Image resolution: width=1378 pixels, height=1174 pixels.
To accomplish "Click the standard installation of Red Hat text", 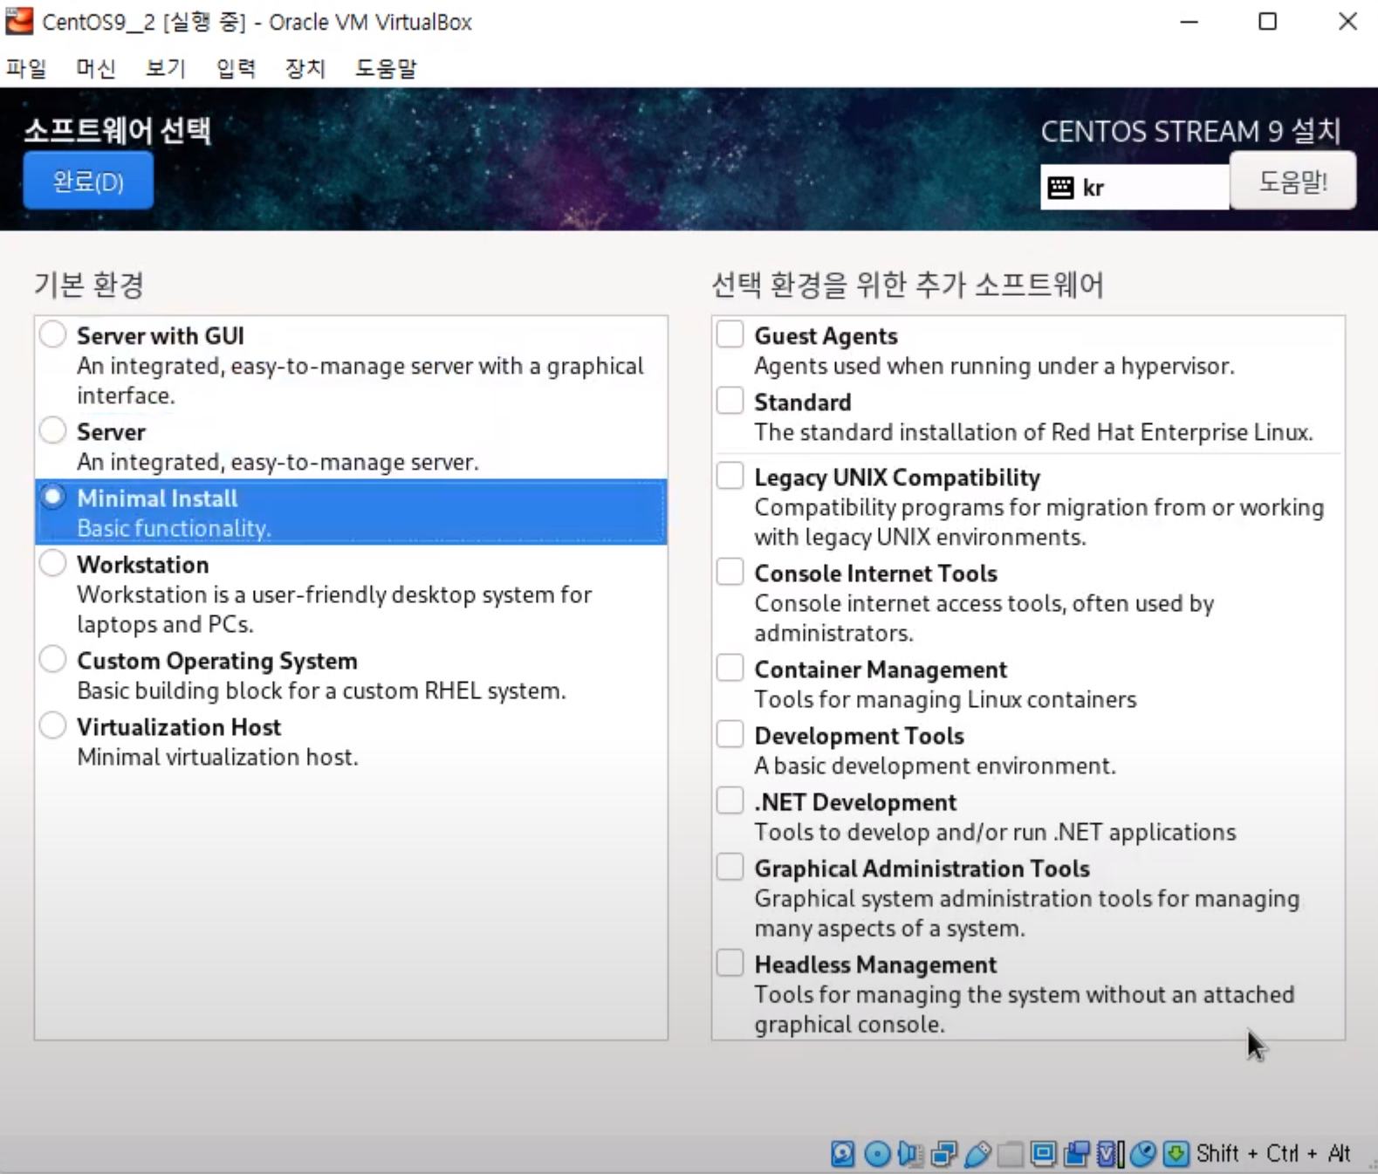I will point(1033,432).
